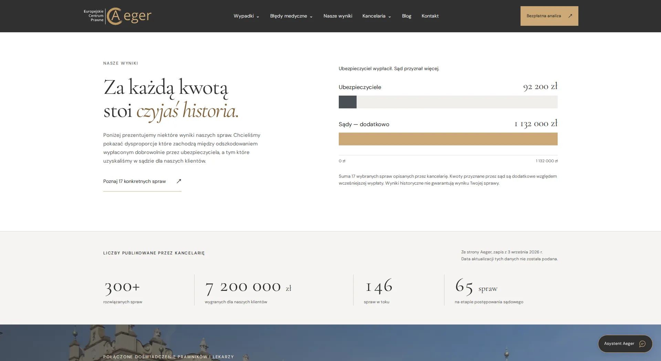Click the Kancelaria menu label
661x361 pixels.
(374, 16)
